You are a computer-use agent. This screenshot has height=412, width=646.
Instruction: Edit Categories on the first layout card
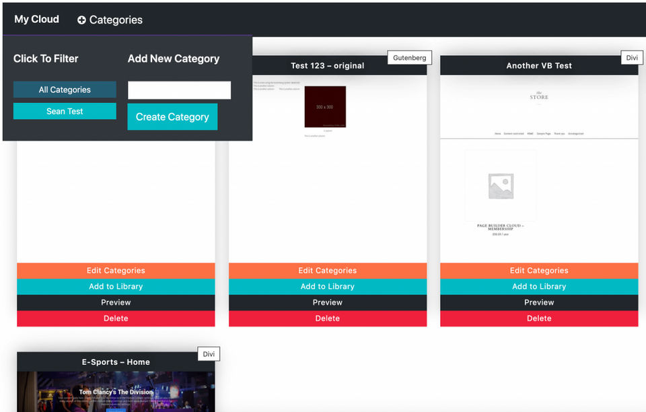(x=116, y=271)
